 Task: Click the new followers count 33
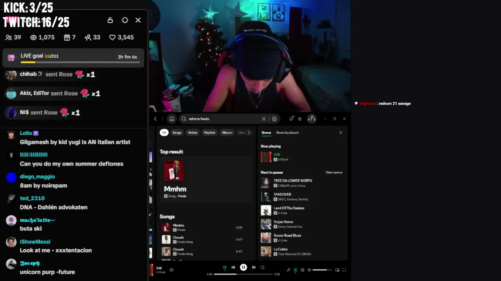point(92,37)
